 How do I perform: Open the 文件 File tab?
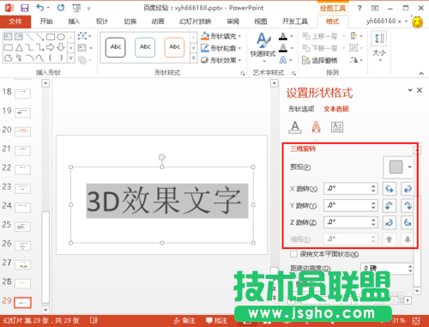(x=15, y=21)
